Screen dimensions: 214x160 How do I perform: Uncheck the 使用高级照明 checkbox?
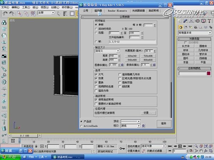(x=96, y=100)
